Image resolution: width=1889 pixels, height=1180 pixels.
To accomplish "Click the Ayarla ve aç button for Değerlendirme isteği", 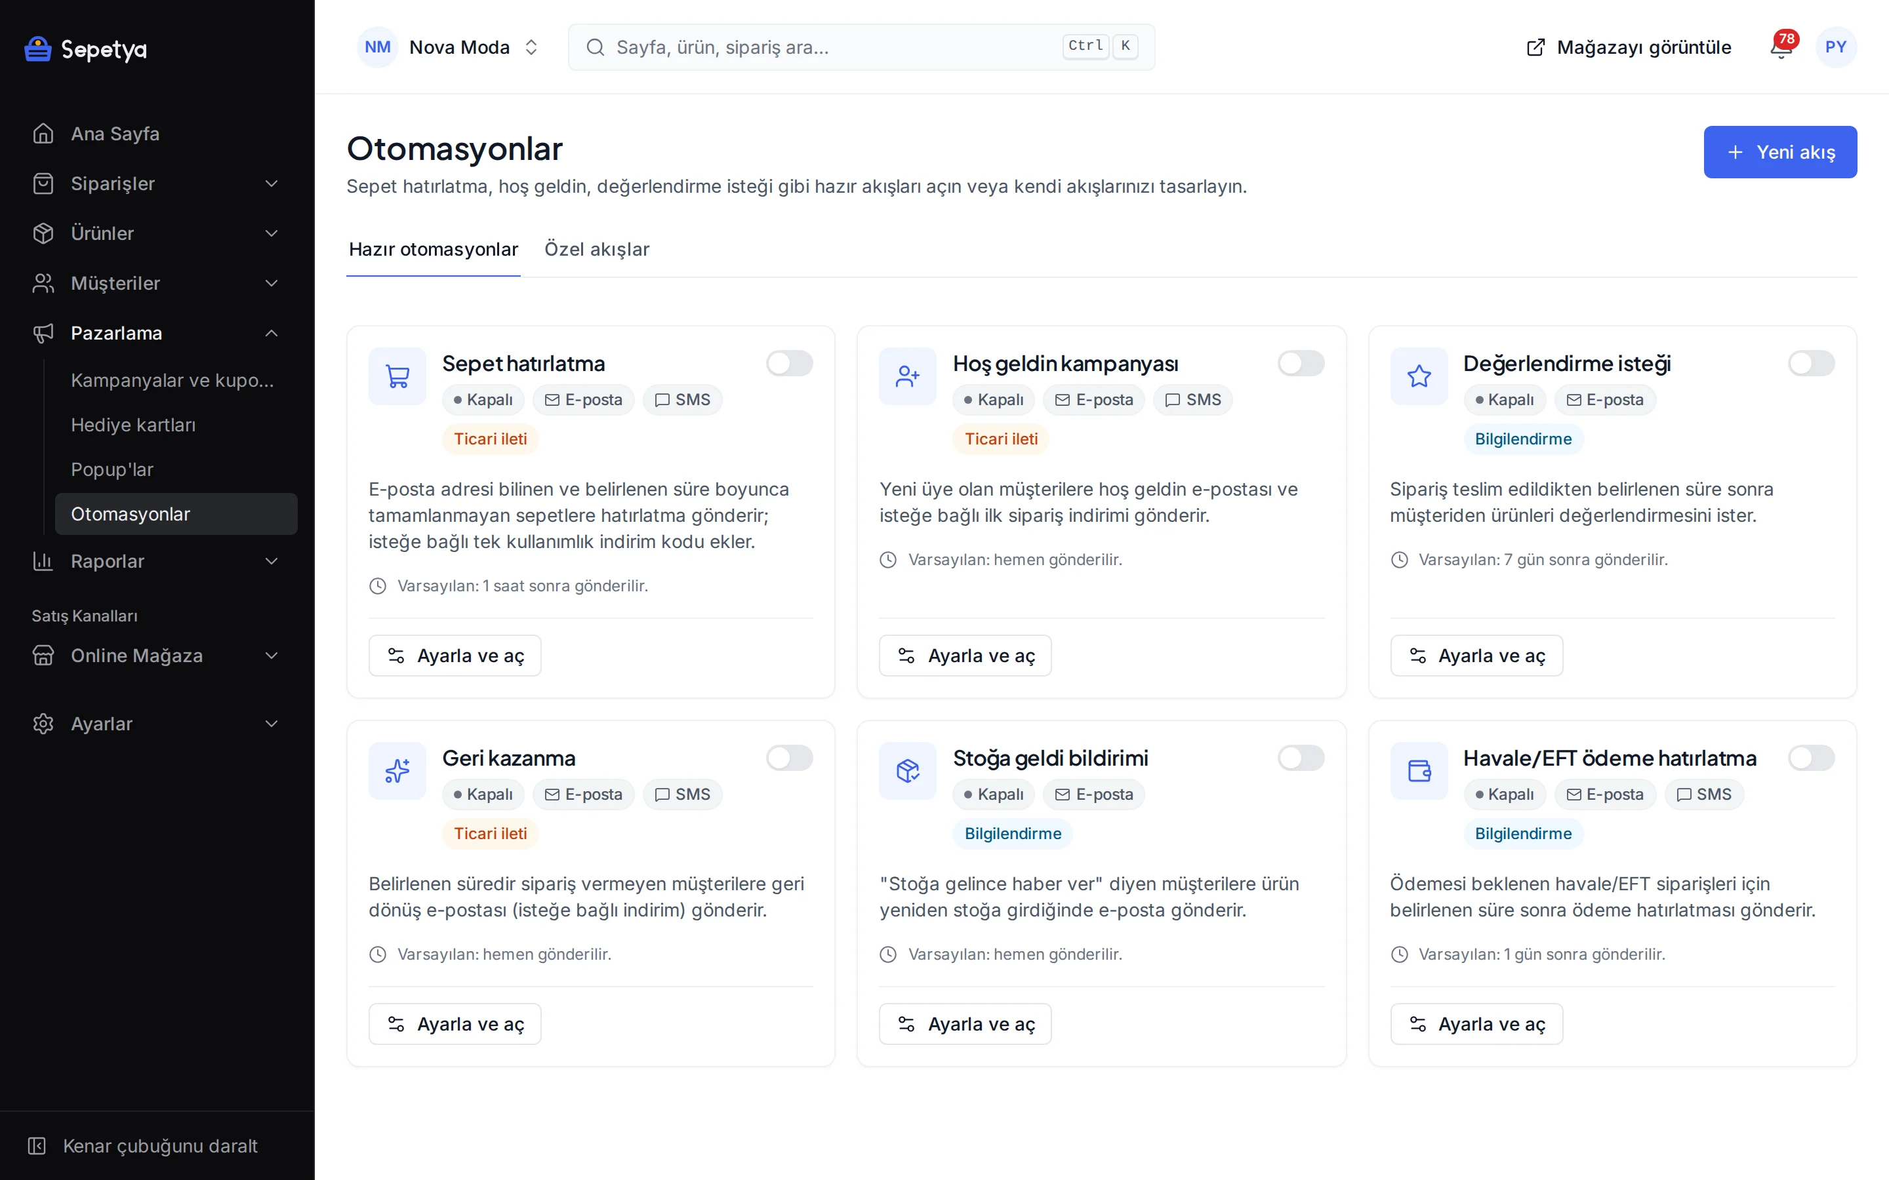I will (x=1476, y=656).
